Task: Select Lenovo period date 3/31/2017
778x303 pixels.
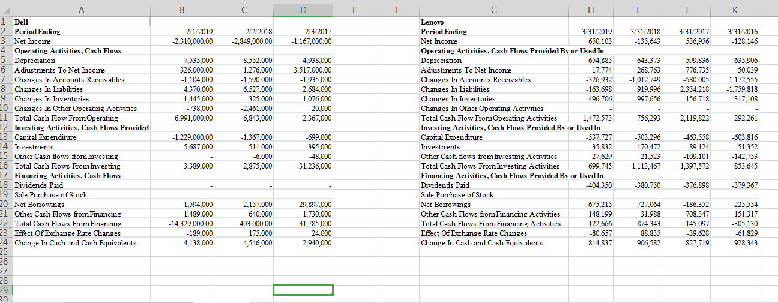Action: (x=693, y=31)
